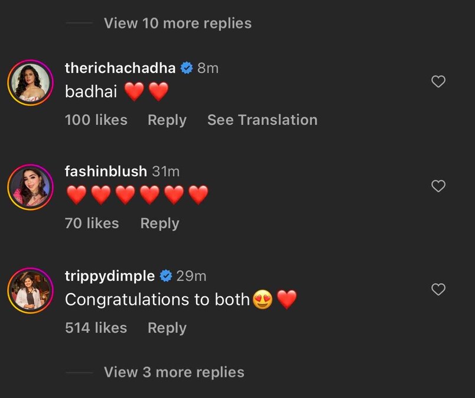Like fashinblush's comment
Image resolution: width=475 pixels, height=398 pixels.
coord(438,186)
